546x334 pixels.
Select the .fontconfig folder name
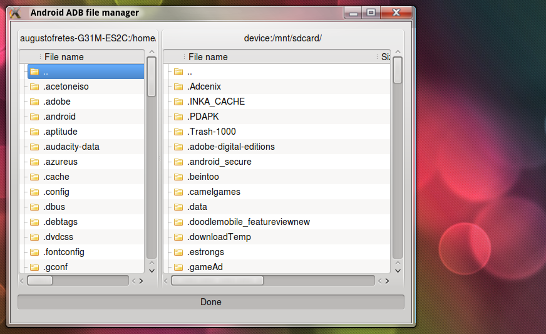64,252
